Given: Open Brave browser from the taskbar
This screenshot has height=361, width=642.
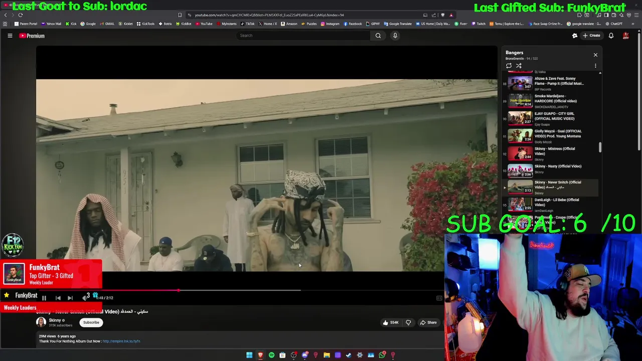Looking at the screenshot, I should [260, 355].
